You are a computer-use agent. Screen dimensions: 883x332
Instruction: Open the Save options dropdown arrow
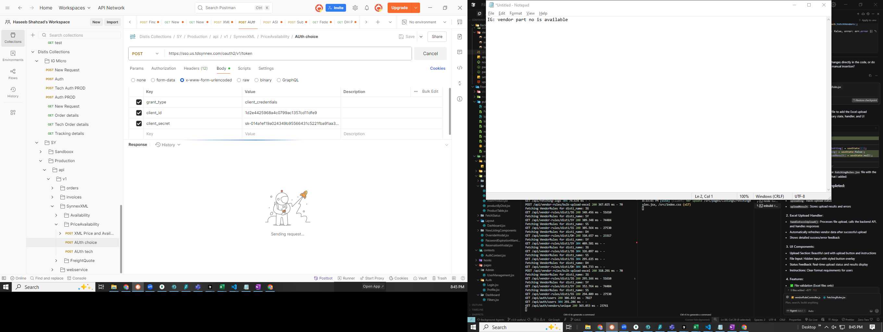pos(421,37)
